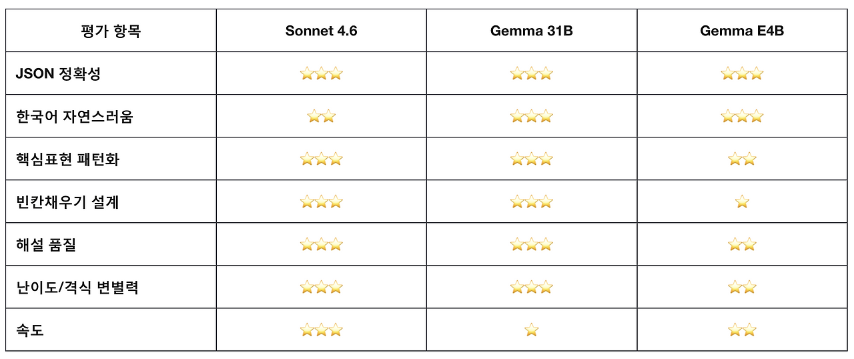Click Gemma E4B two stars in 핵심표현 패턴화 row
This screenshot has height=359, width=854.
[742, 159]
